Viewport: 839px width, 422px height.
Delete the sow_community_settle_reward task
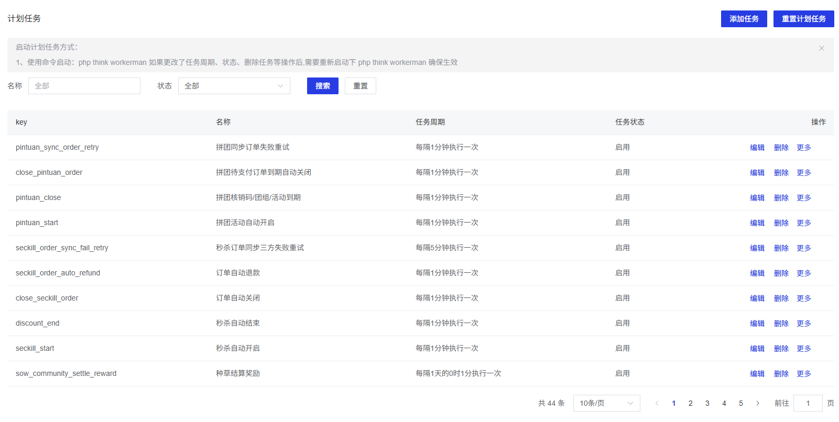coord(781,374)
